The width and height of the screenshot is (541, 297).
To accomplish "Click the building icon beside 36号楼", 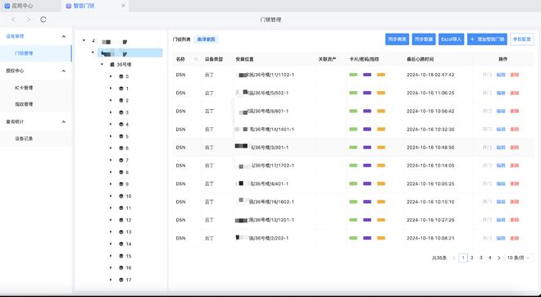I will tap(111, 65).
